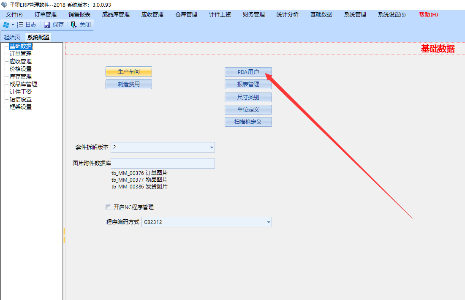Click the Windows logo toolbar icon

(x=6, y=25)
